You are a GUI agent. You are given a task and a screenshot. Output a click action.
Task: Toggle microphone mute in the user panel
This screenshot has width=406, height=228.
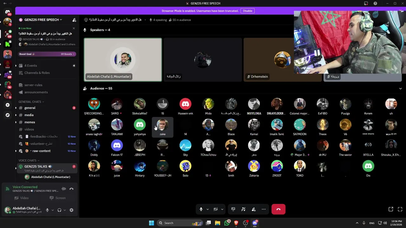click(47, 210)
